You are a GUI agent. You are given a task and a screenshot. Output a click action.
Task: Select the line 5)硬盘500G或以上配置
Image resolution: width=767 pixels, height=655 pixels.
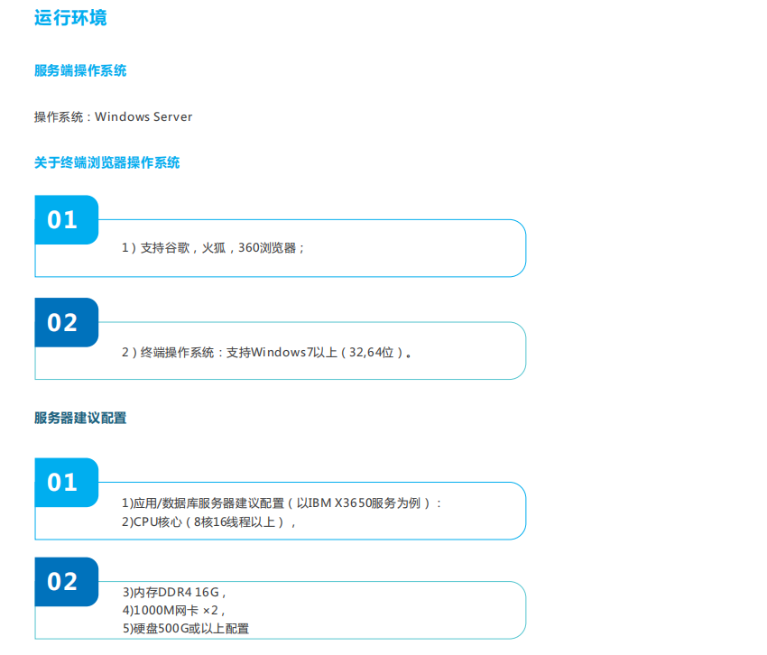(x=185, y=629)
